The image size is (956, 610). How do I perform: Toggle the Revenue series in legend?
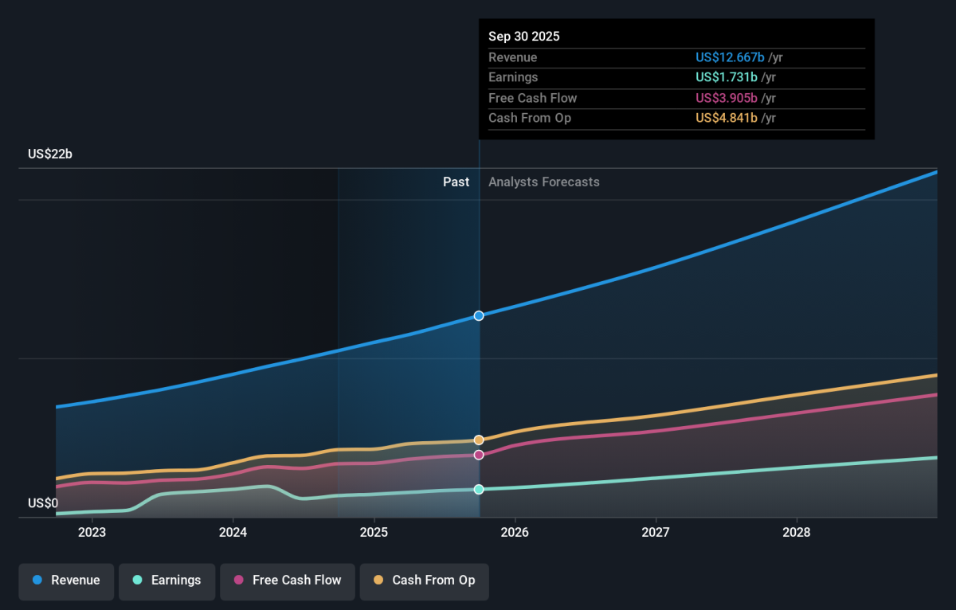[x=67, y=581]
